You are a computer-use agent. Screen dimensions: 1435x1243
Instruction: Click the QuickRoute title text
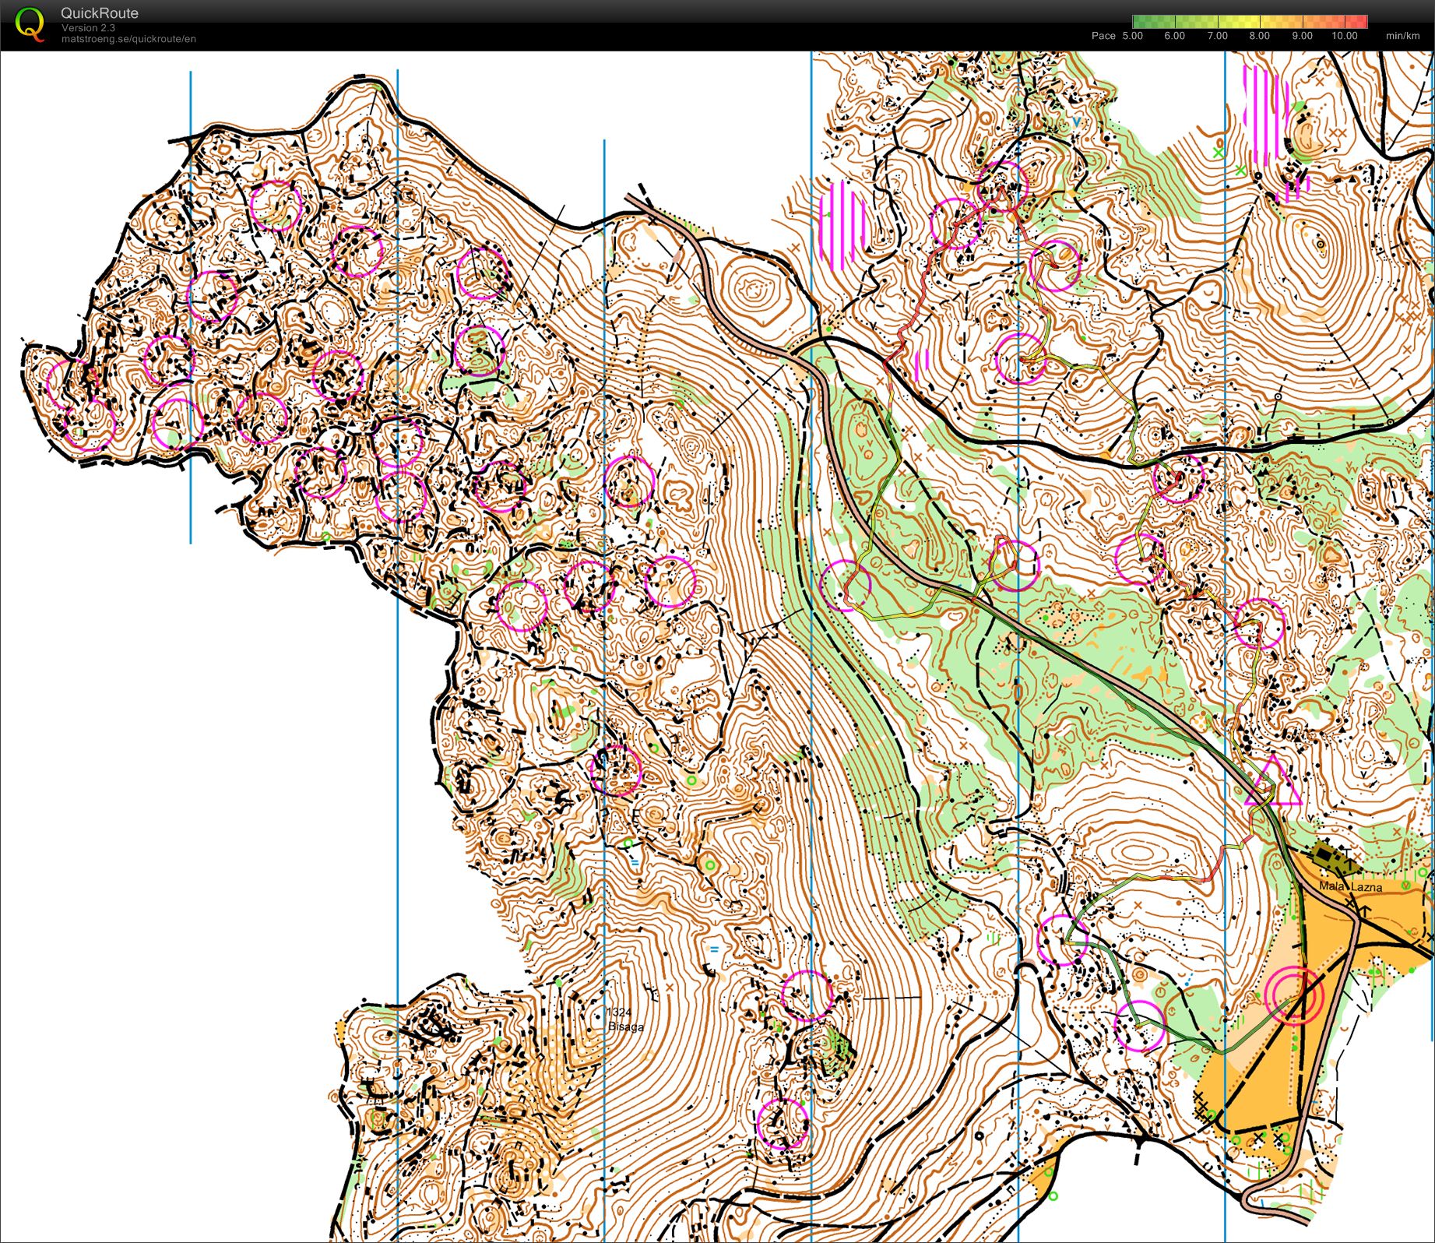[100, 13]
